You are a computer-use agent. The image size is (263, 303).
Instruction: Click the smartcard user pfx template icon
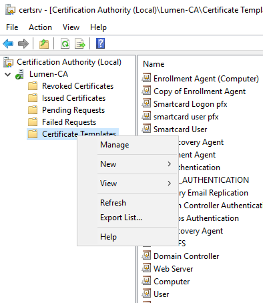(x=146, y=115)
